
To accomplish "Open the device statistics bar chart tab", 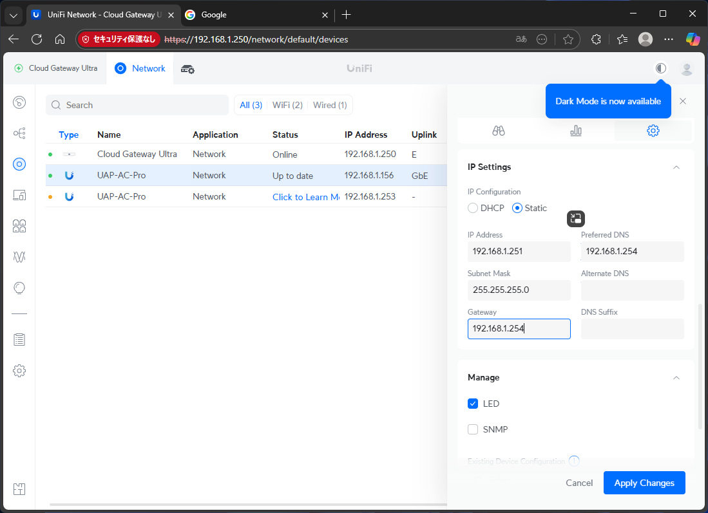I will pos(575,131).
